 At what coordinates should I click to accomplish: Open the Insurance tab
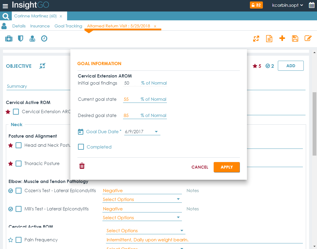click(40, 26)
